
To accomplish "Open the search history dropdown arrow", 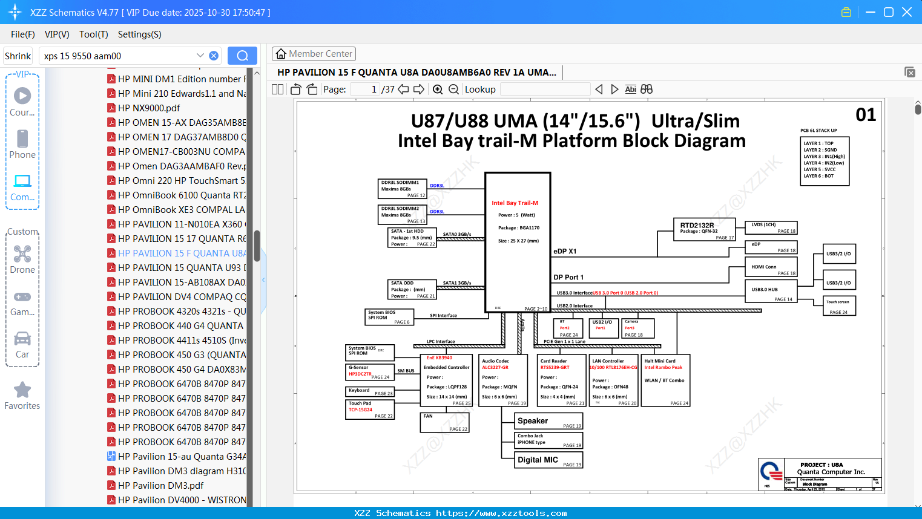I will pyautogui.click(x=200, y=56).
